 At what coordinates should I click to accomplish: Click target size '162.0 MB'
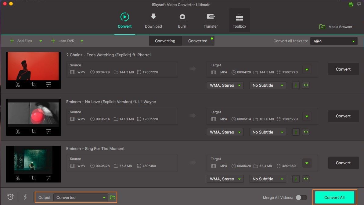pyautogui.click(x=266, y=119)
